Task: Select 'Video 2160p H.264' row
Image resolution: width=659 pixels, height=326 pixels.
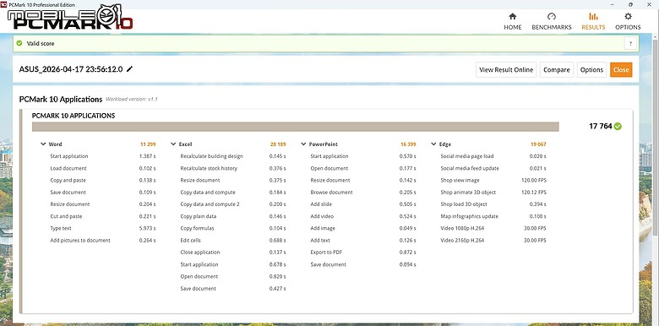Action: pos(493,241)
